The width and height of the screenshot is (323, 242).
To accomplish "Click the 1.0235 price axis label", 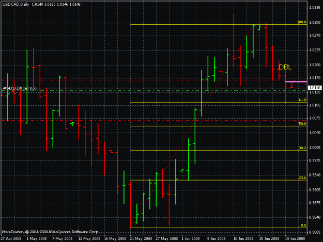I will [x=315, y=50].
